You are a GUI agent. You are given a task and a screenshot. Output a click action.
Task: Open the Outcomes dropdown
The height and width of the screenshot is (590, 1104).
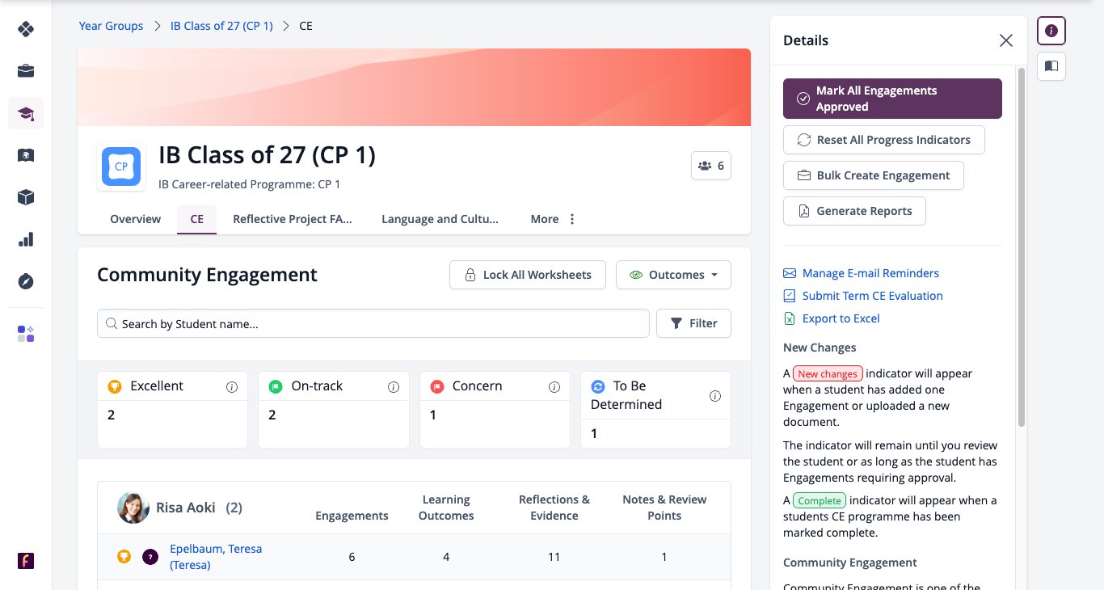(673, 275)
